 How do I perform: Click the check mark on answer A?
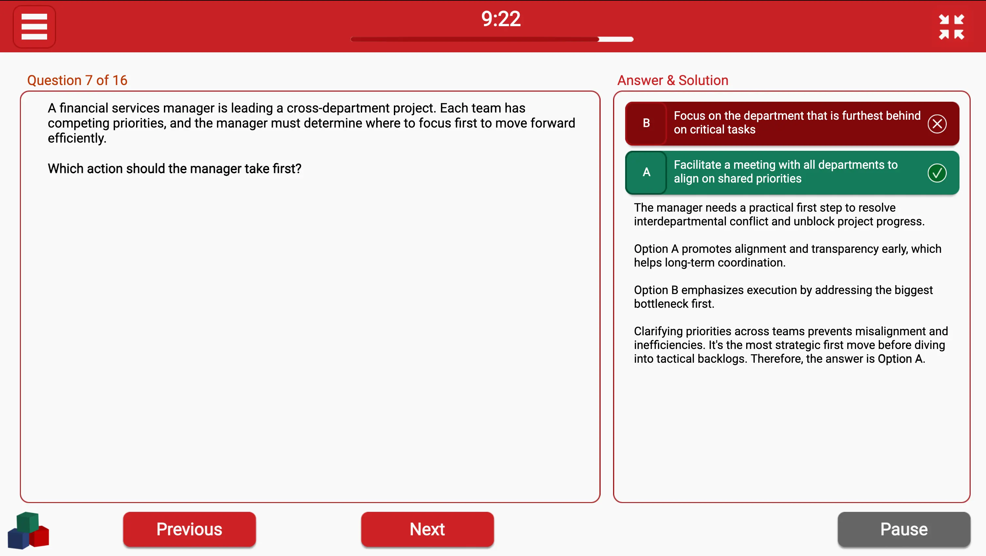(x=937, y=173)
